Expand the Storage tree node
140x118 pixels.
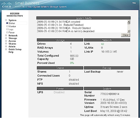tap(6, 38)
